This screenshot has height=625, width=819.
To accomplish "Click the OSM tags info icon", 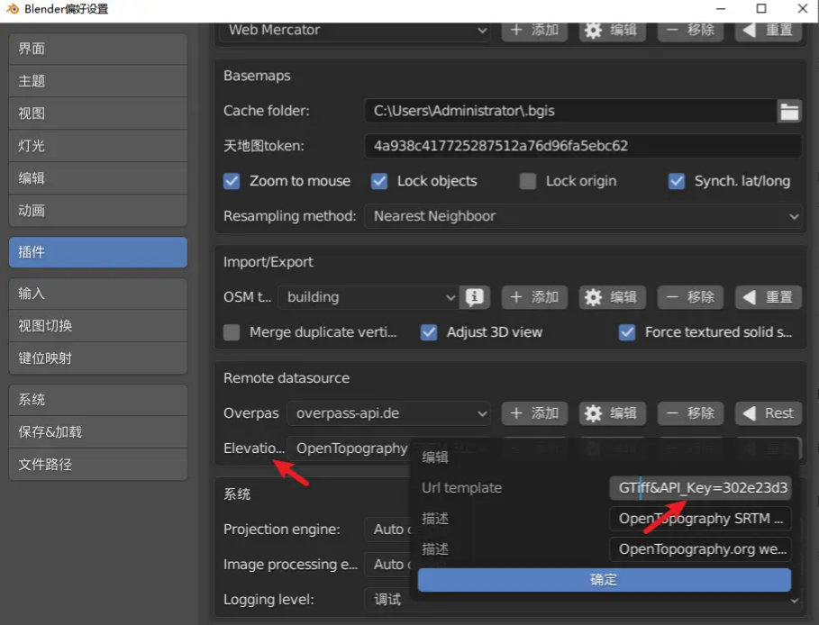I will tap(474, 297).
